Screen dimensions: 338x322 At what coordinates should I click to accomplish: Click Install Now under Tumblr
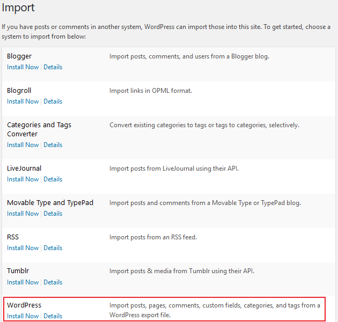click(x=23, y=282)
